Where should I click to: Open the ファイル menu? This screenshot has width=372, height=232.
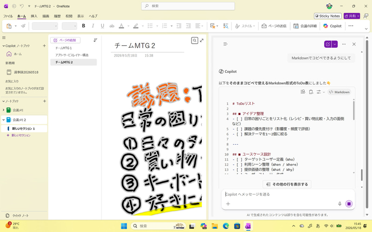point(8,16)
